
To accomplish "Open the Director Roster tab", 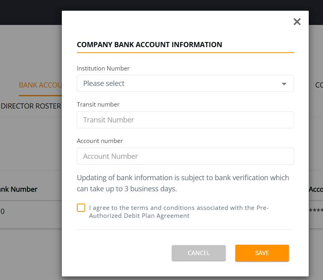I will point(31,106).
